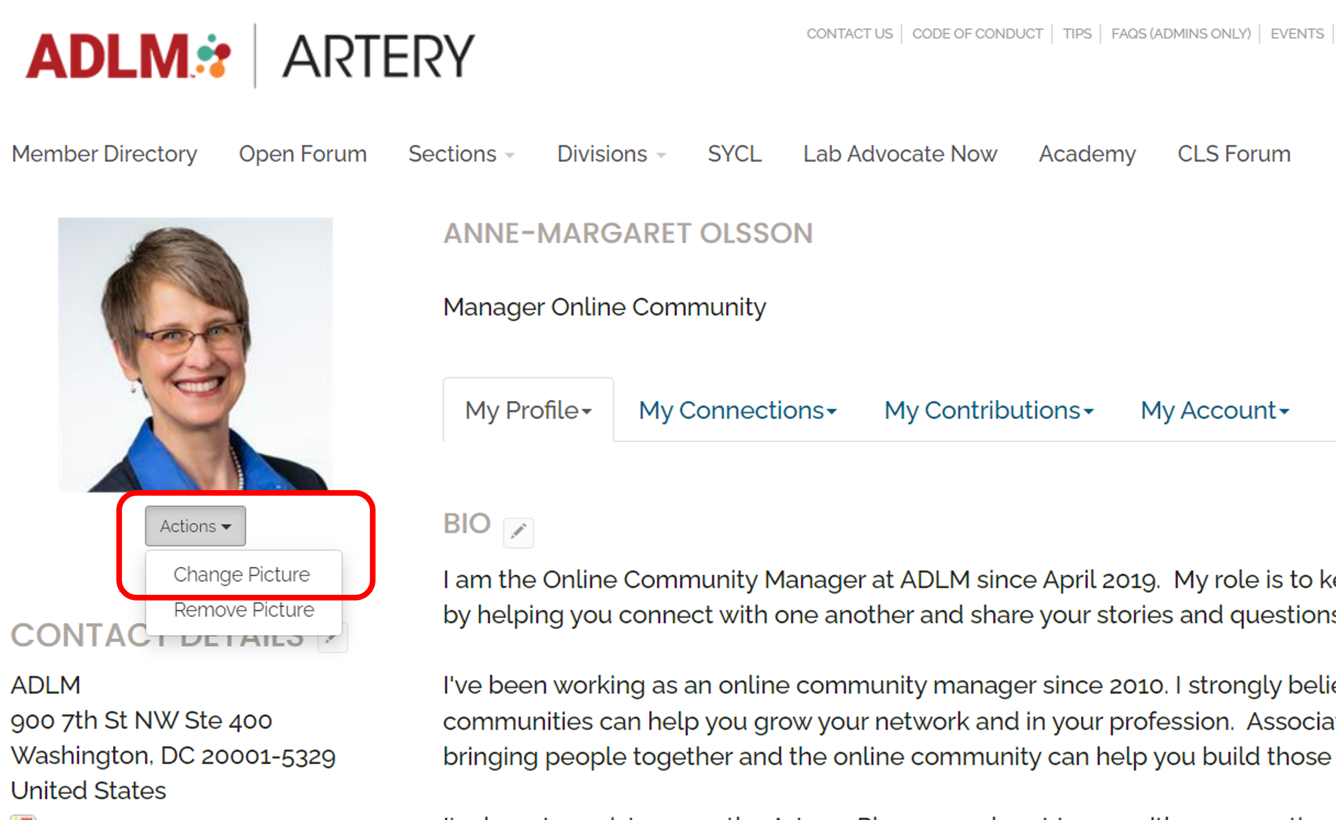1336x820 pixels.
Task: Open the My Account tab
Action: point(1214,411)
